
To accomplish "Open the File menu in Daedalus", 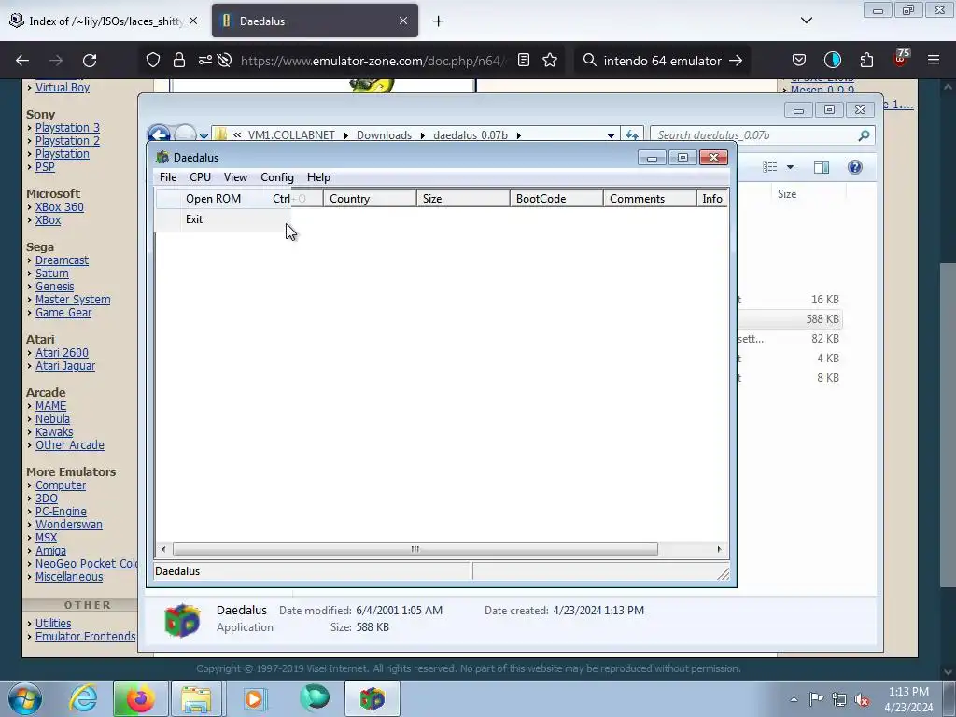I will point(168,177).
